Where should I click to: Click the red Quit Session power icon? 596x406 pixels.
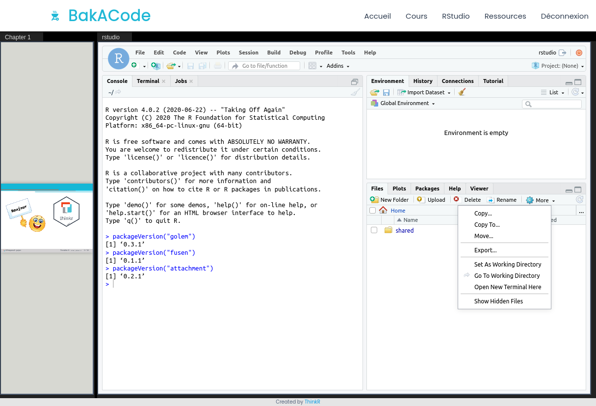click(x=579, y=53)
